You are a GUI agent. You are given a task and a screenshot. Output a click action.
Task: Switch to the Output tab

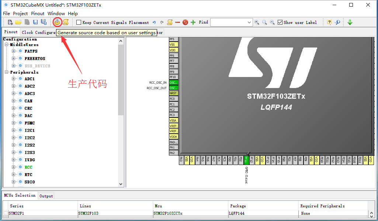pyautogui.click(x=46, y=196)
